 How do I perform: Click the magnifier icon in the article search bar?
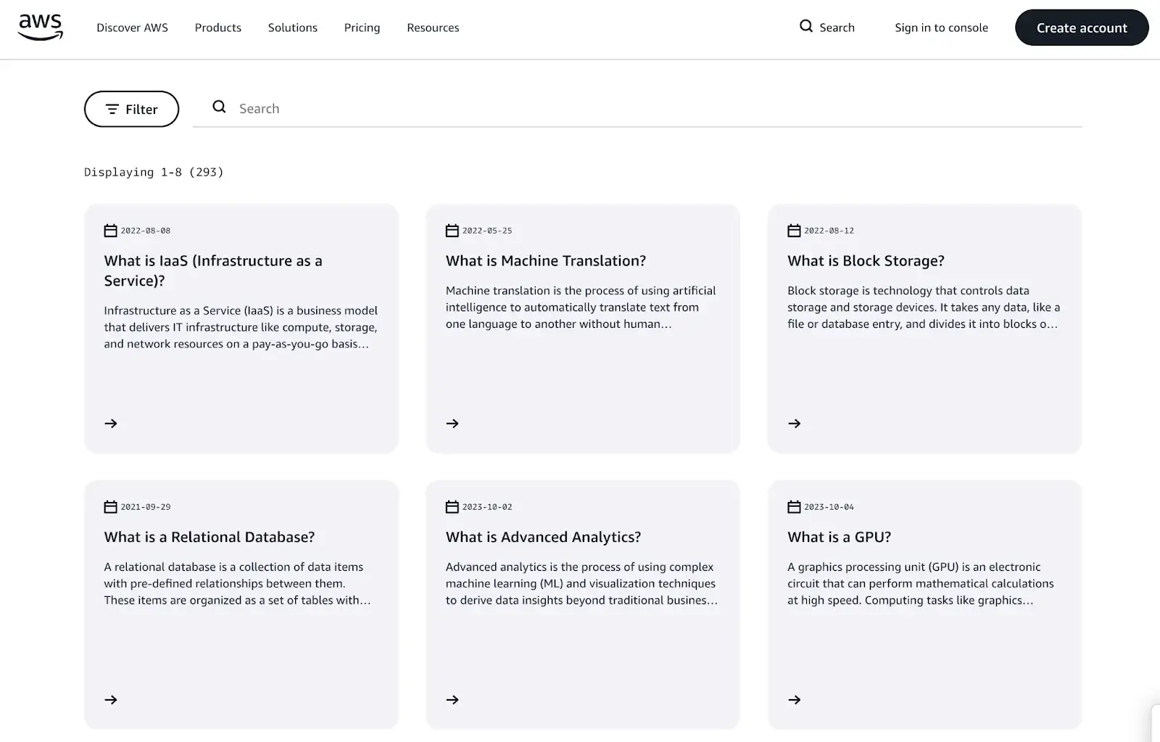(x=219, y=107)
